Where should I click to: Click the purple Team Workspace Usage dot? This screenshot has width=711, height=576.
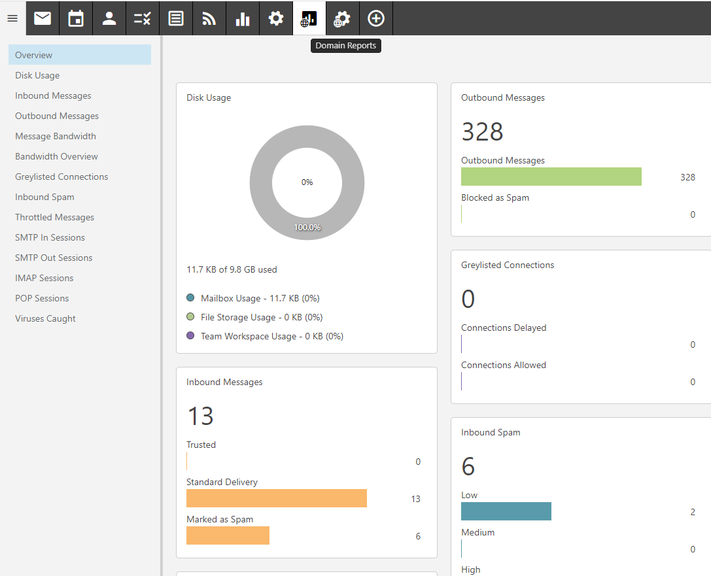[190, 336]
